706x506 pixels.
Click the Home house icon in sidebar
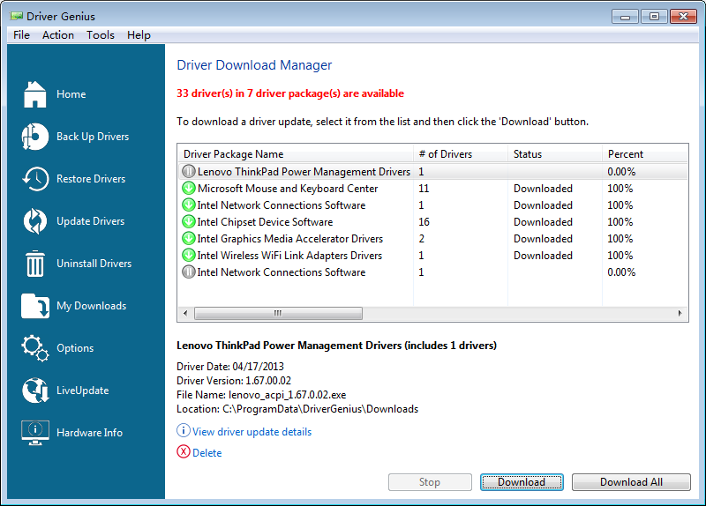[x=35, y=94]
